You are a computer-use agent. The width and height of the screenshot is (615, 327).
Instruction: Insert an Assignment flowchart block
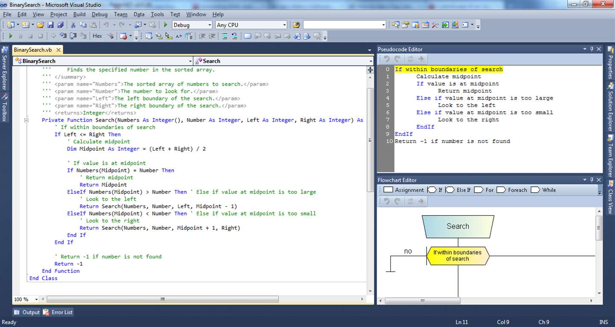404,190
